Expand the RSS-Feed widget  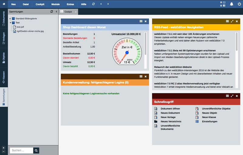pyautogui.click(x=232, y=21)
